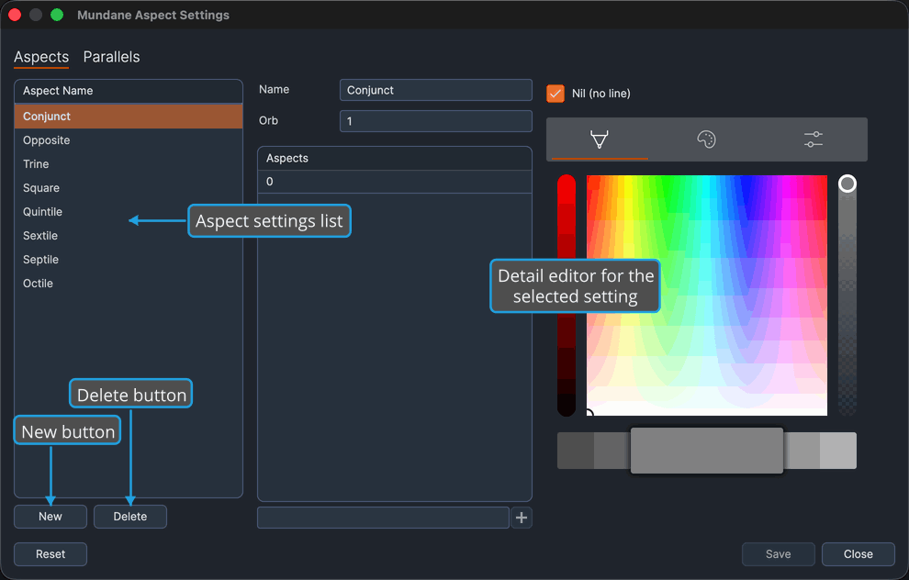Focus the Orb input field
909x580 pixels.
pos(435,121)
